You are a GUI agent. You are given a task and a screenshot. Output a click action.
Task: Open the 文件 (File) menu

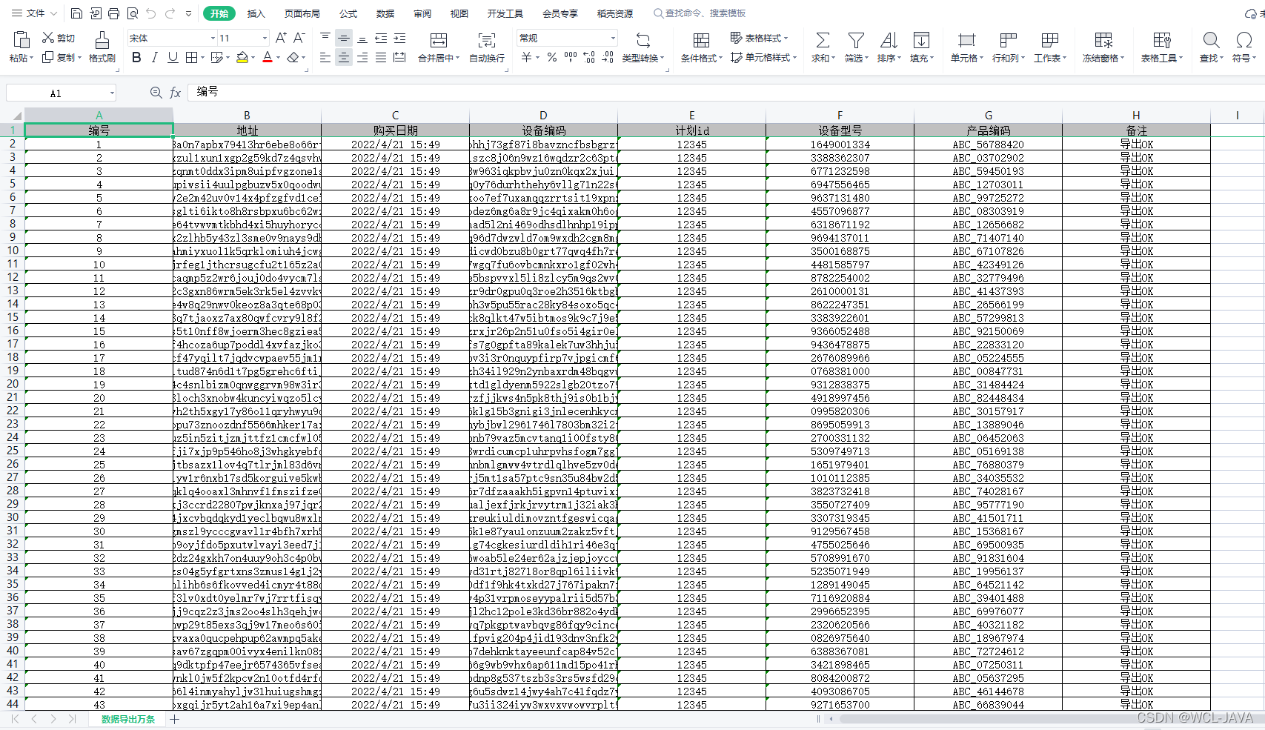click(x=35, y=13)
